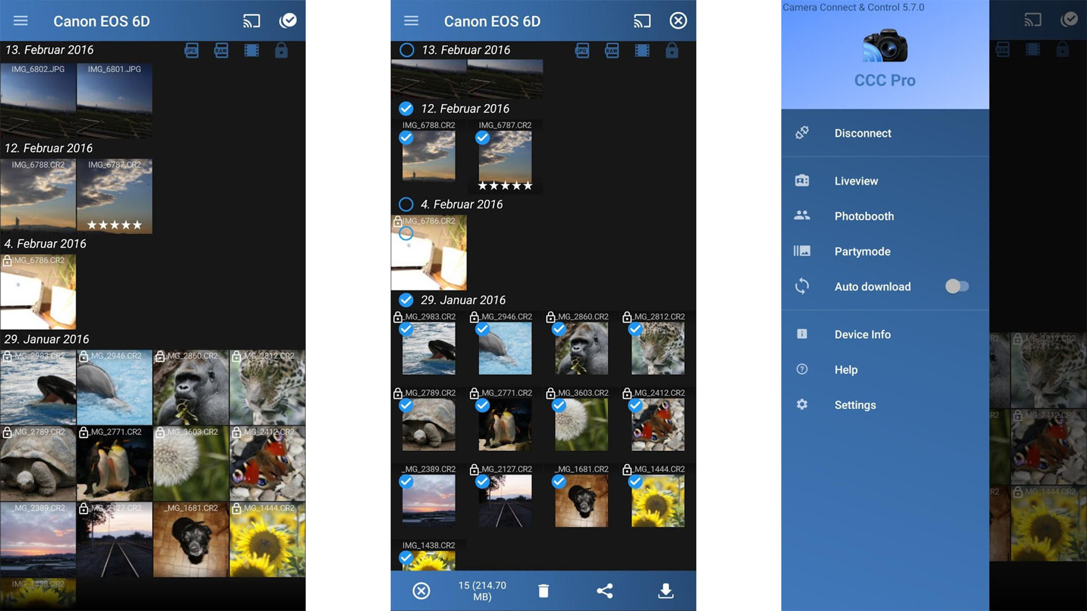Enable the multi-select checkmark icon in left header

pos(288,21)
